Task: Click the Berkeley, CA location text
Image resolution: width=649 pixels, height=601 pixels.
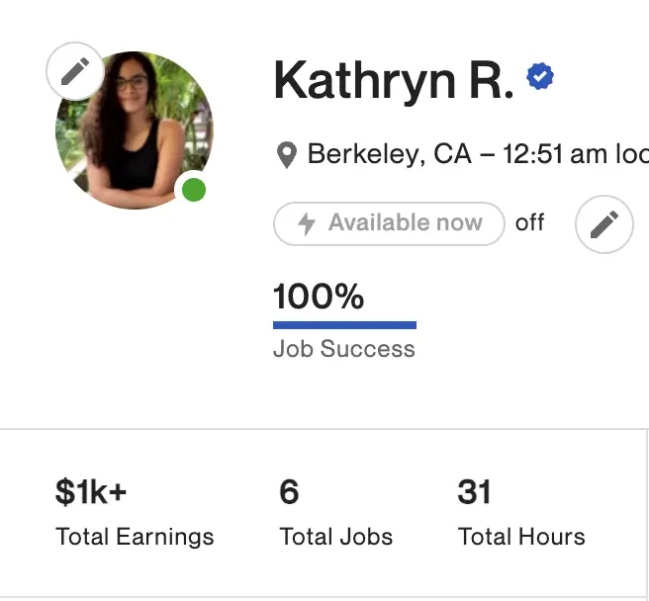Action: 390,154
